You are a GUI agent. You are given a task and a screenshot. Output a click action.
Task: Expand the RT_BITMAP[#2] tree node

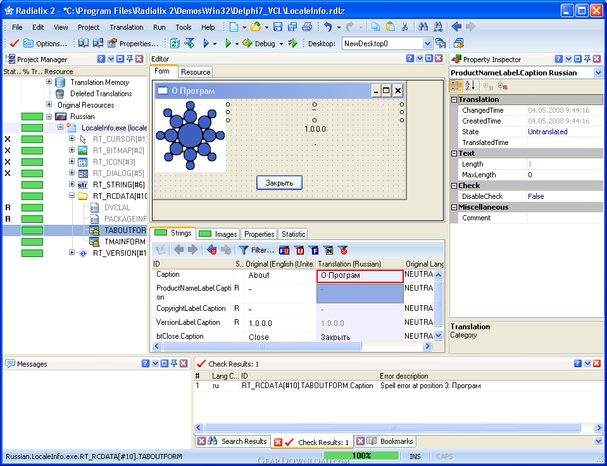pos(72,151)
